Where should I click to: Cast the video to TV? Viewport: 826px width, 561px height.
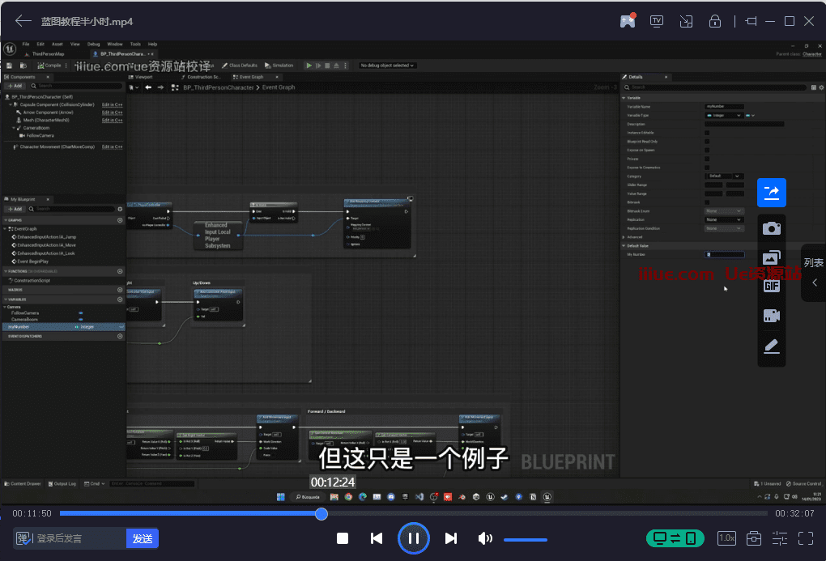[x=657, y=21]
